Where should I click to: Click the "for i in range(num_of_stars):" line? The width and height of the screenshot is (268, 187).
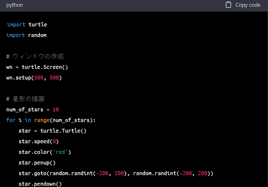(x=51, y=120)
